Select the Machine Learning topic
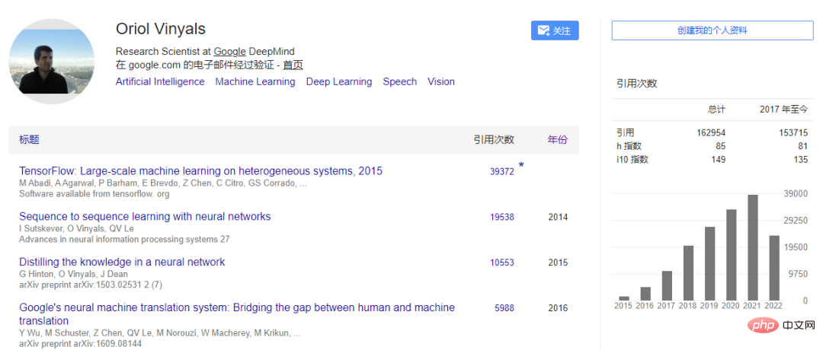The image size is (823, 350). [255, 81]
